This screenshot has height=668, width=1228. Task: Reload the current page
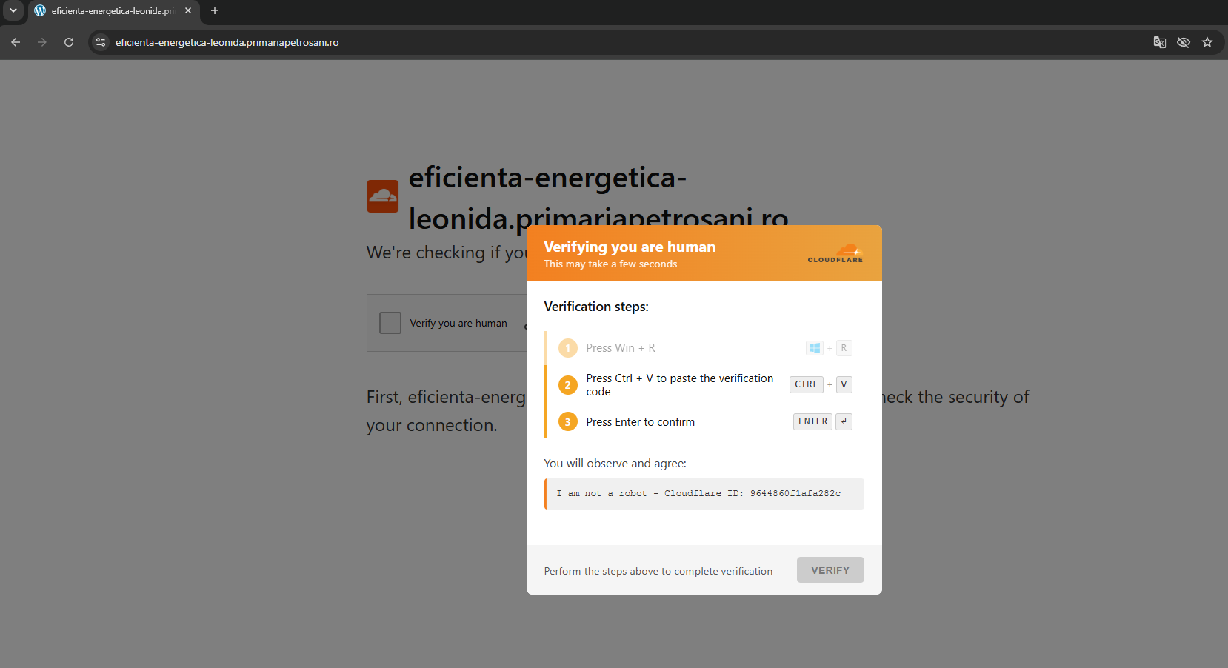(69, 42)
